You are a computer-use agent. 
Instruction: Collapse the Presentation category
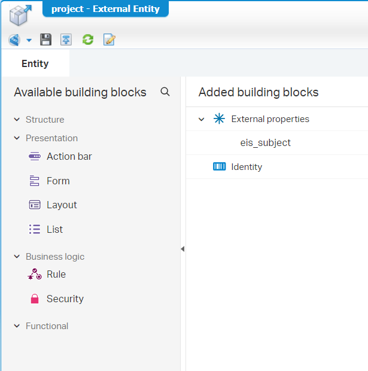[17, 138]
